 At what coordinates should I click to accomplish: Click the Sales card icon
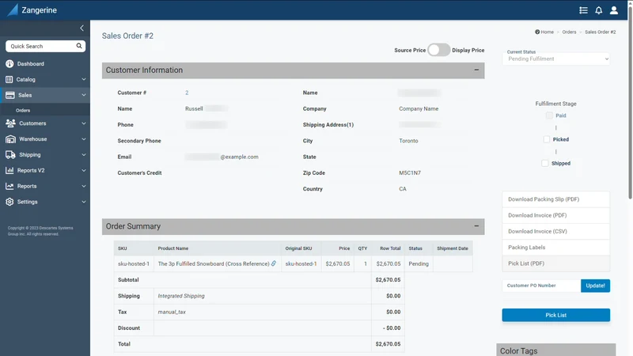click(x=10, y=95)
